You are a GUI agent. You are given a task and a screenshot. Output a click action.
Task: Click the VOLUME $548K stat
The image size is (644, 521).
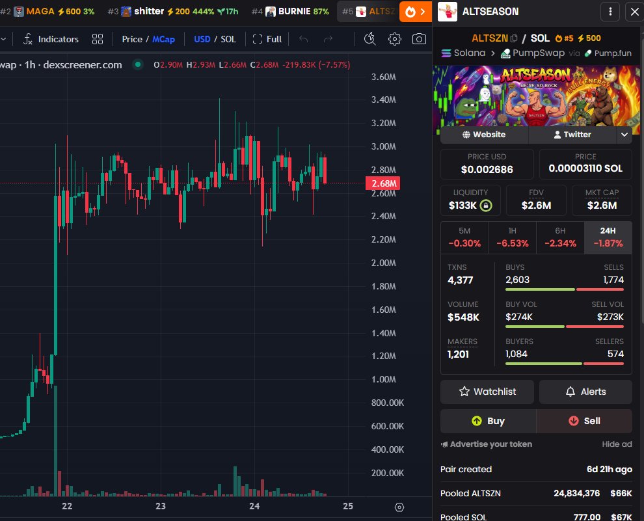(463, 311)
